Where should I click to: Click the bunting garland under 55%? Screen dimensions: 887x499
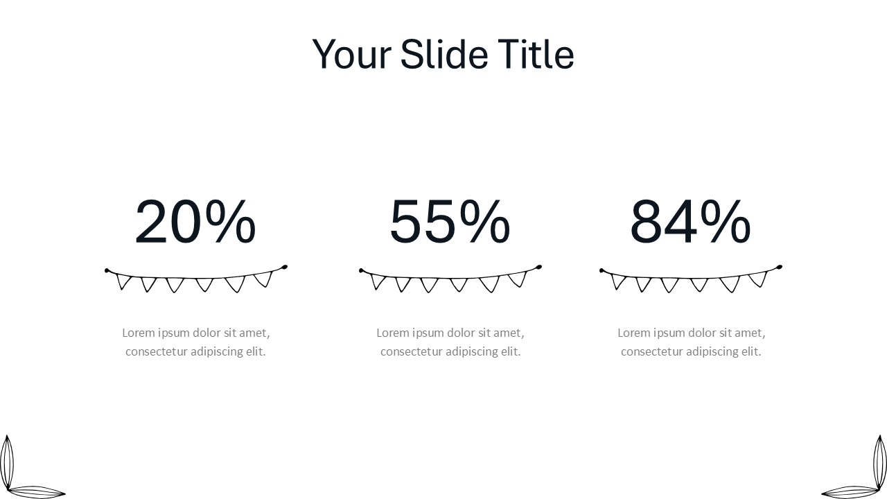(450, 279)
